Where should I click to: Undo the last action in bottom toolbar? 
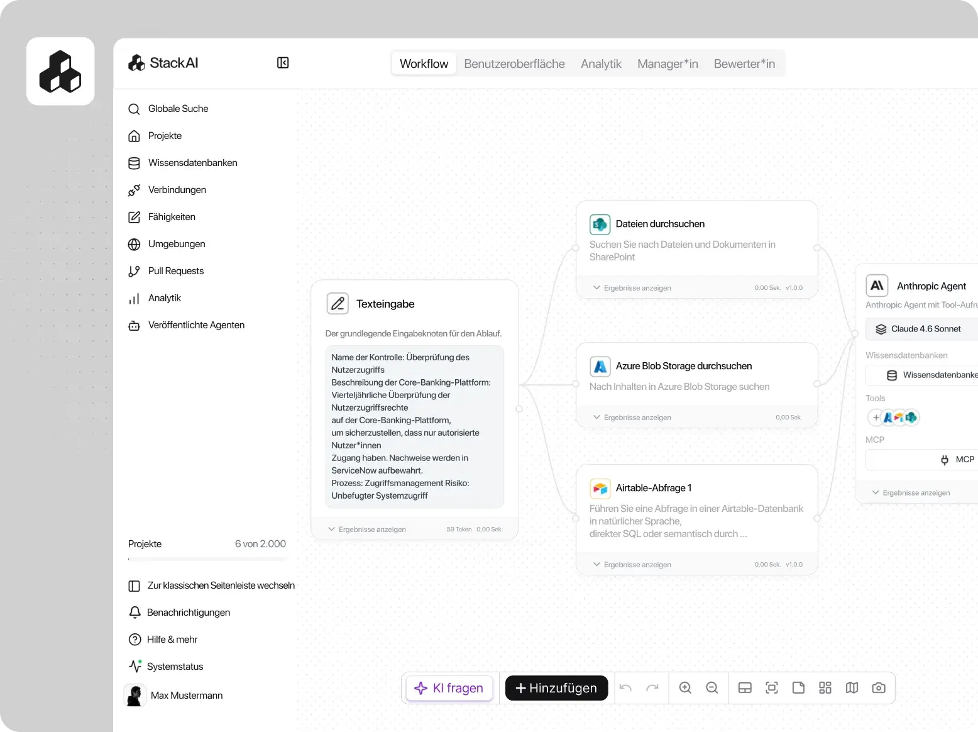(625, 689)
